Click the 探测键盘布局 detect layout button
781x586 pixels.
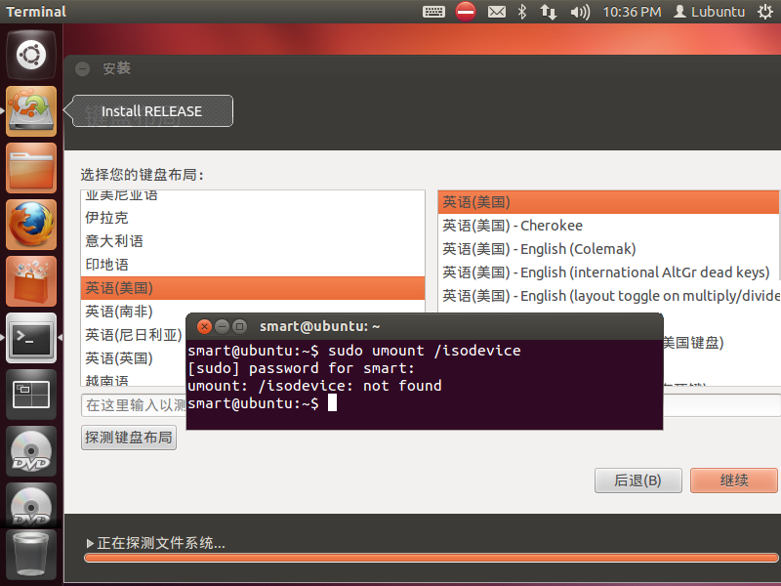(129, 438)
